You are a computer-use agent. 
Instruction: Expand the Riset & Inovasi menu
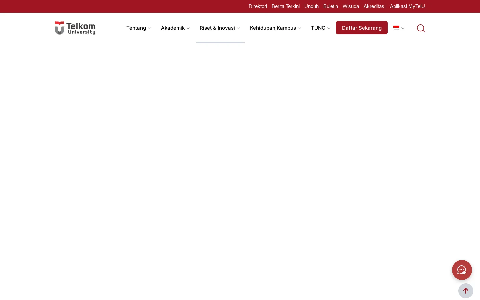(220, 28)
